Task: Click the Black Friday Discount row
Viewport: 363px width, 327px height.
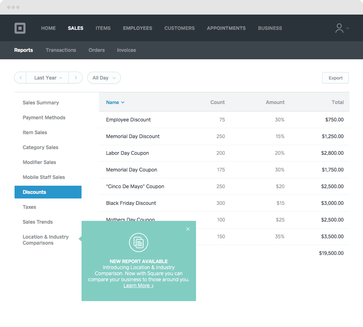Action: (131, 203)
